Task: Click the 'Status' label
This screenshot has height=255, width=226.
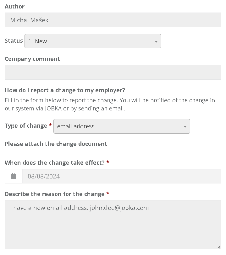Action: [14, 41]
